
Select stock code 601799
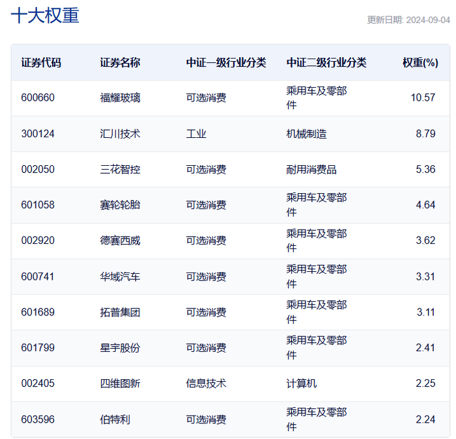pos(38,348)
